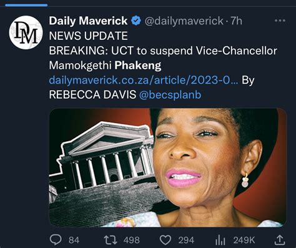296x248 pixels.
Task: Click the 249K views count
Action: (x=244, y=241)
